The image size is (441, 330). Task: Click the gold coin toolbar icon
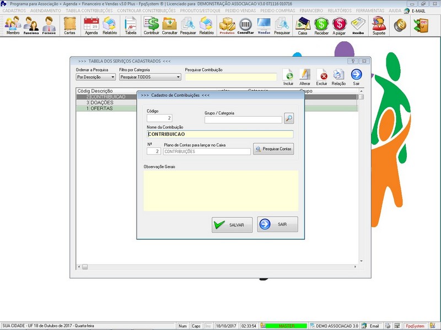tap(400, 25)
